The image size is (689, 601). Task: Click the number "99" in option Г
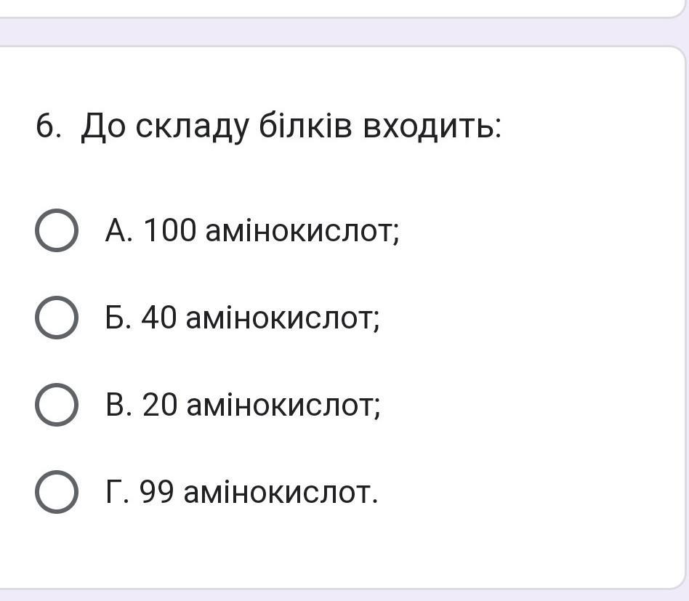coord(157,493)
